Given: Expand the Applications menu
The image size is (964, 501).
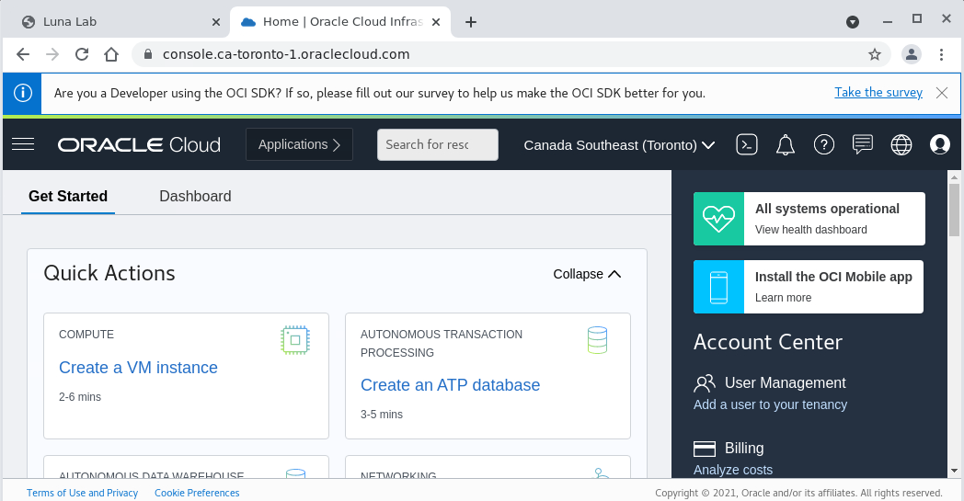Looking at the screenshot, I should (x=299, y=144).
